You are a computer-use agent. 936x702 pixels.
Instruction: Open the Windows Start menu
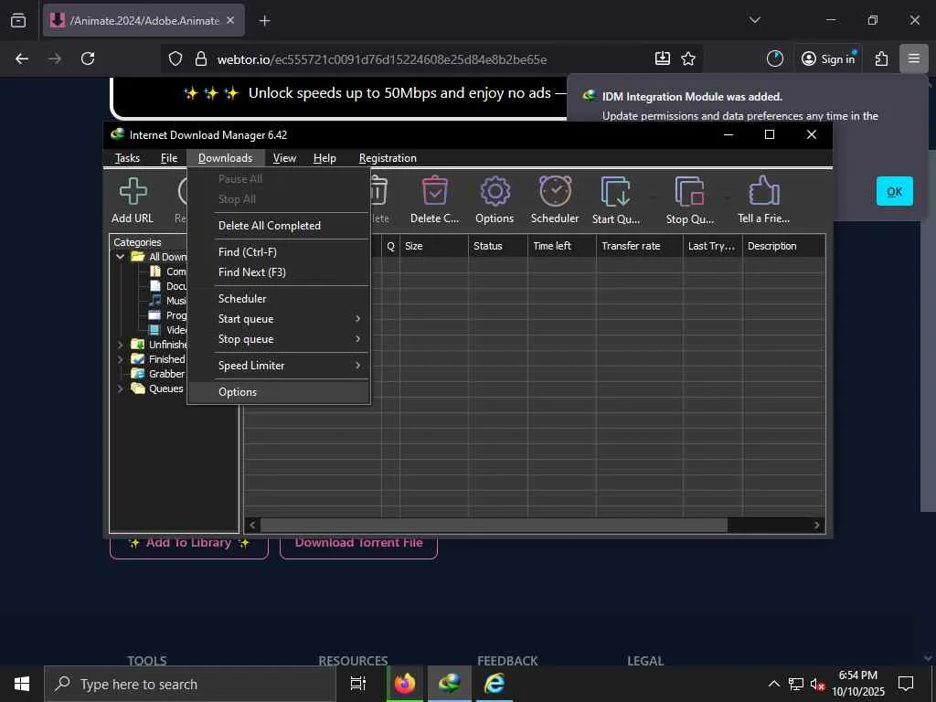(x=22, y=684)
